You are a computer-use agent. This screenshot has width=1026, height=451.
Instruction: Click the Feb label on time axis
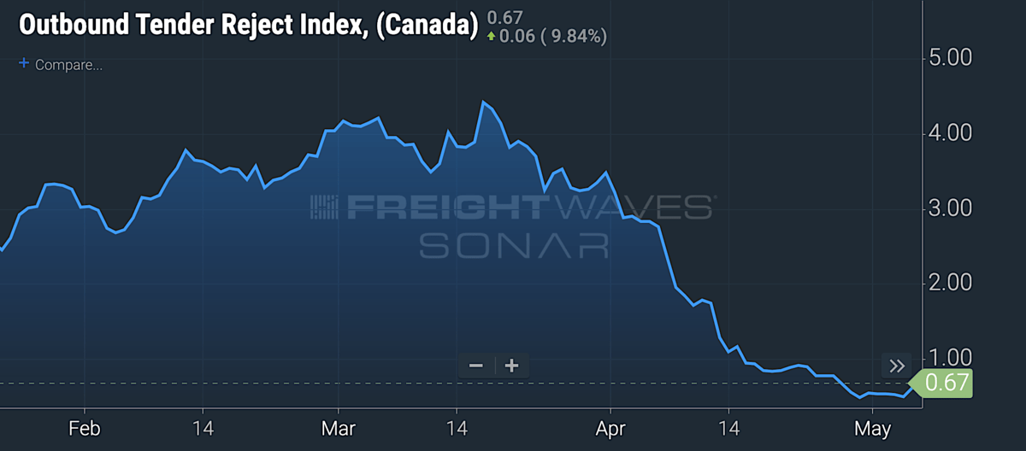[x=85, y=428]
